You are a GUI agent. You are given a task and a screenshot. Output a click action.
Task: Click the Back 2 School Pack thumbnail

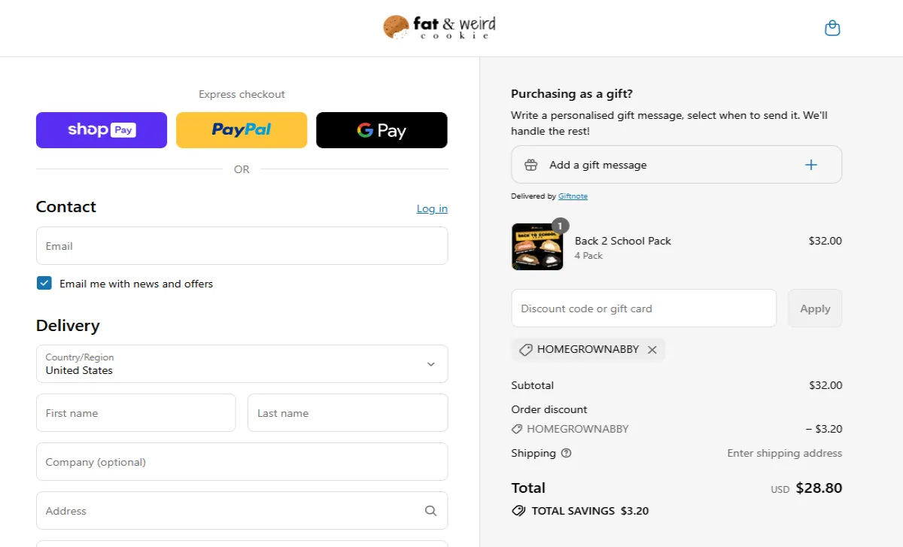pos(537,247)
